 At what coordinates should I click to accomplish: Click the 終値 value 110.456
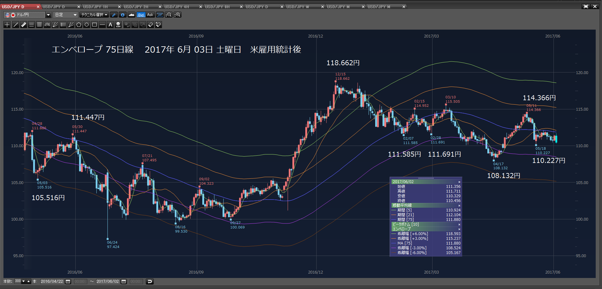(453, 201)
